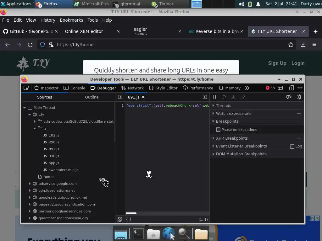Collapse the breakpoints pane icon

(x=205, y=97)
